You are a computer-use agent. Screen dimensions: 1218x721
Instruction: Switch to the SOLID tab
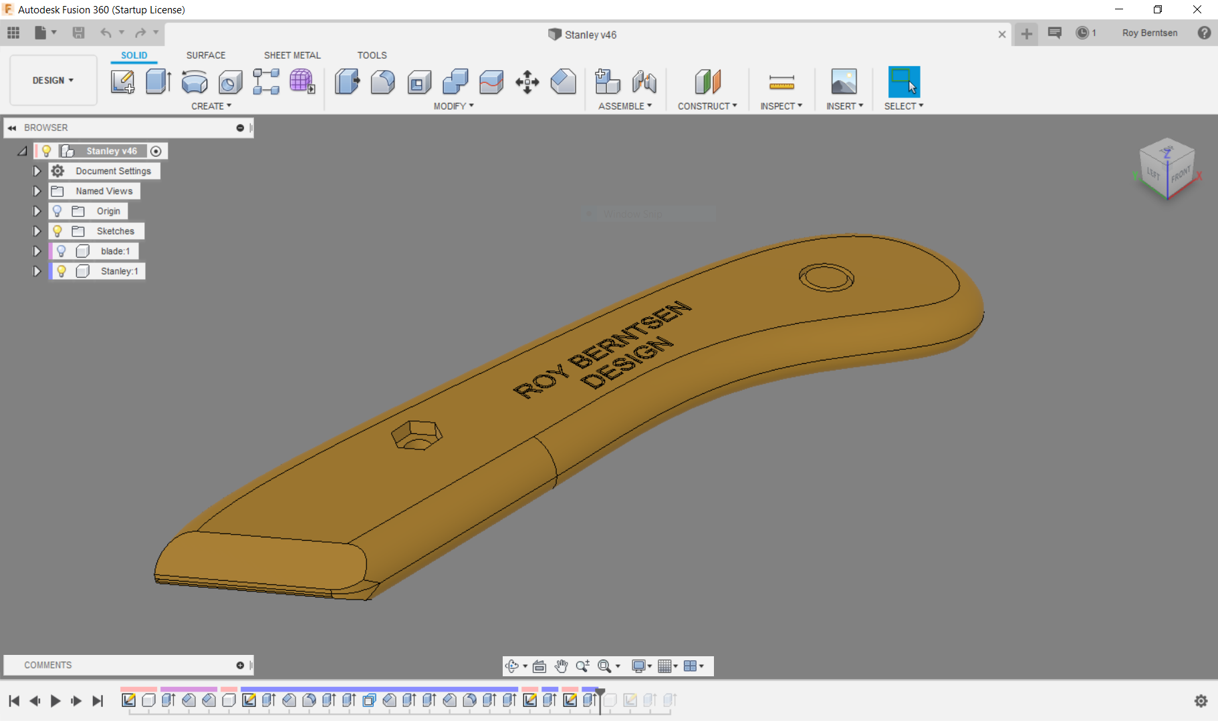[x=134, y=55]
